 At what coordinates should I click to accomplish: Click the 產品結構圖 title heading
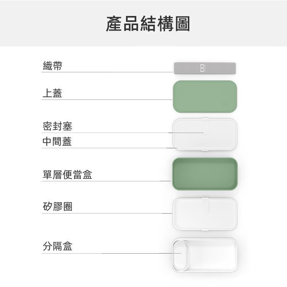148,24
